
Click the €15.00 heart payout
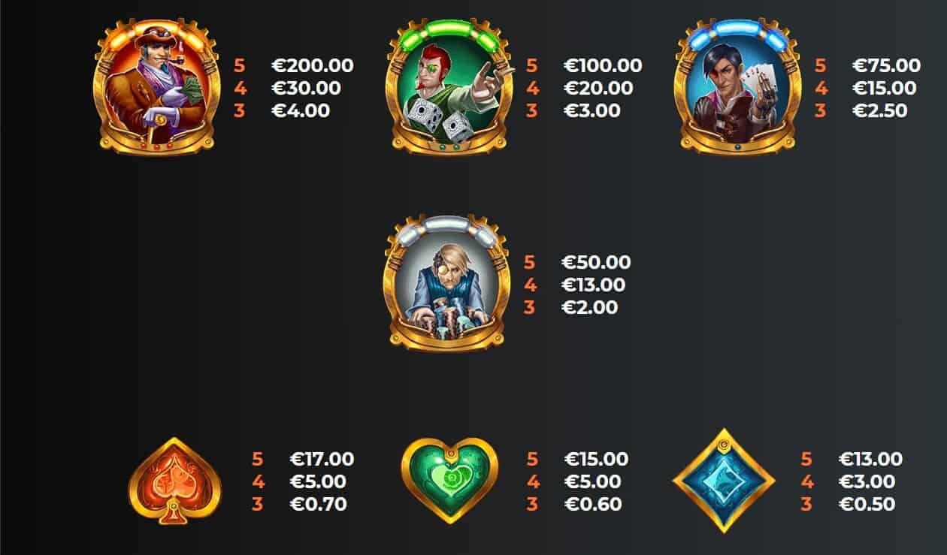point(596,459)
